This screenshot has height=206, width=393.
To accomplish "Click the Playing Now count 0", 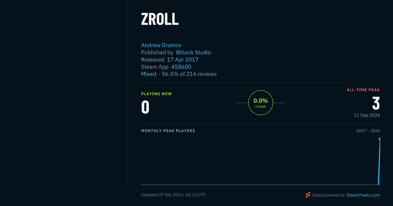I will (x=145, y=107).
